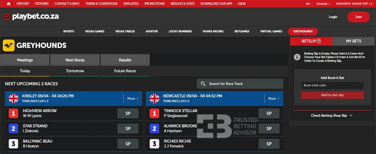Open the Promotions page
The width and height of the screenshot is (376, 154).
click(154, 4)
